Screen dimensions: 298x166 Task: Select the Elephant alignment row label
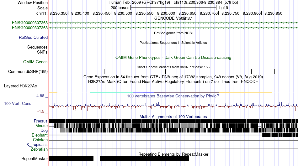(40, 135)
